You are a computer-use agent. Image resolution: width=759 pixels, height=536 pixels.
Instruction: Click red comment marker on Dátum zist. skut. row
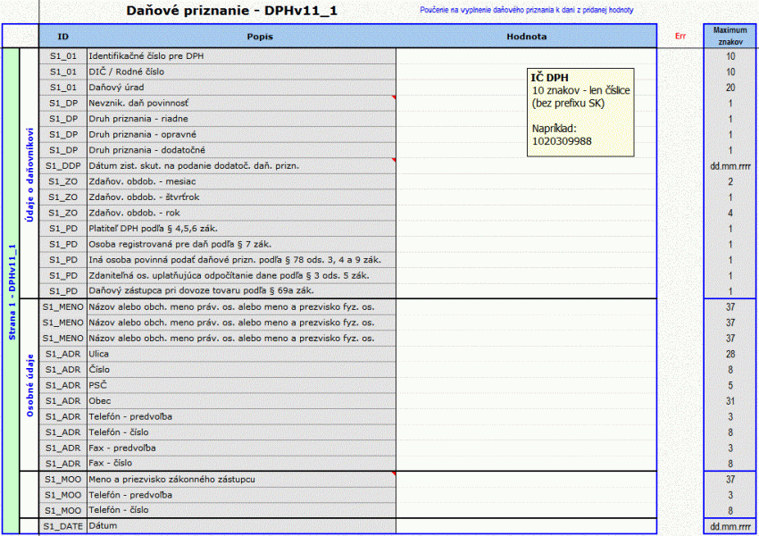(x=394, y=160)
